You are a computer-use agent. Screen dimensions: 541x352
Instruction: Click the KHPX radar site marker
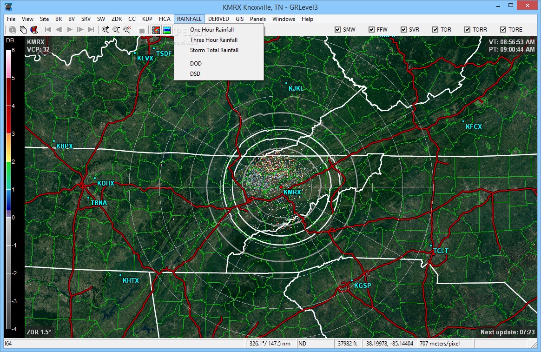[x=54, y=141]
